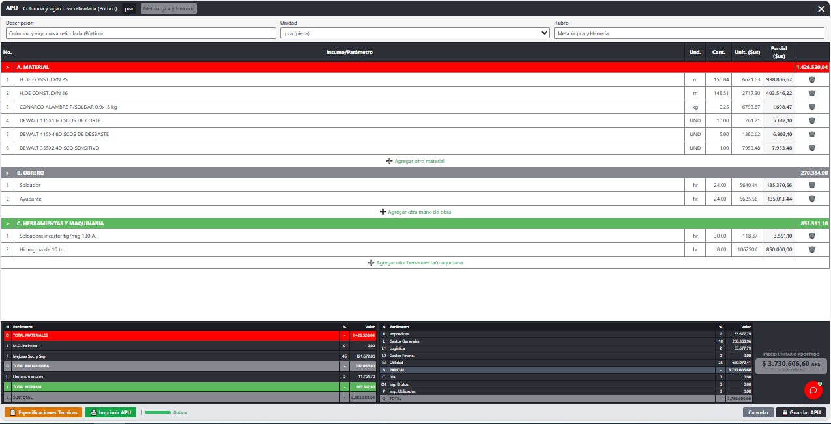Open the Unidad dropdown
Viewport: 831px width, 424px height.
(415, 33)
